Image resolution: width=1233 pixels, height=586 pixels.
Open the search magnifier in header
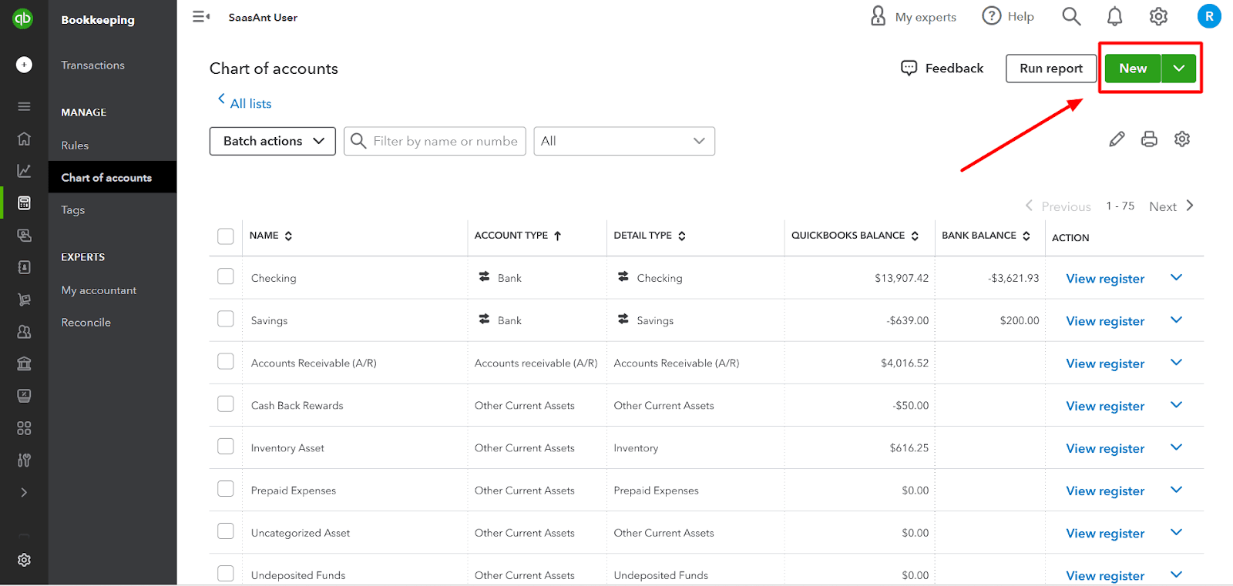pyautogui.click(x=1071, y=16)
